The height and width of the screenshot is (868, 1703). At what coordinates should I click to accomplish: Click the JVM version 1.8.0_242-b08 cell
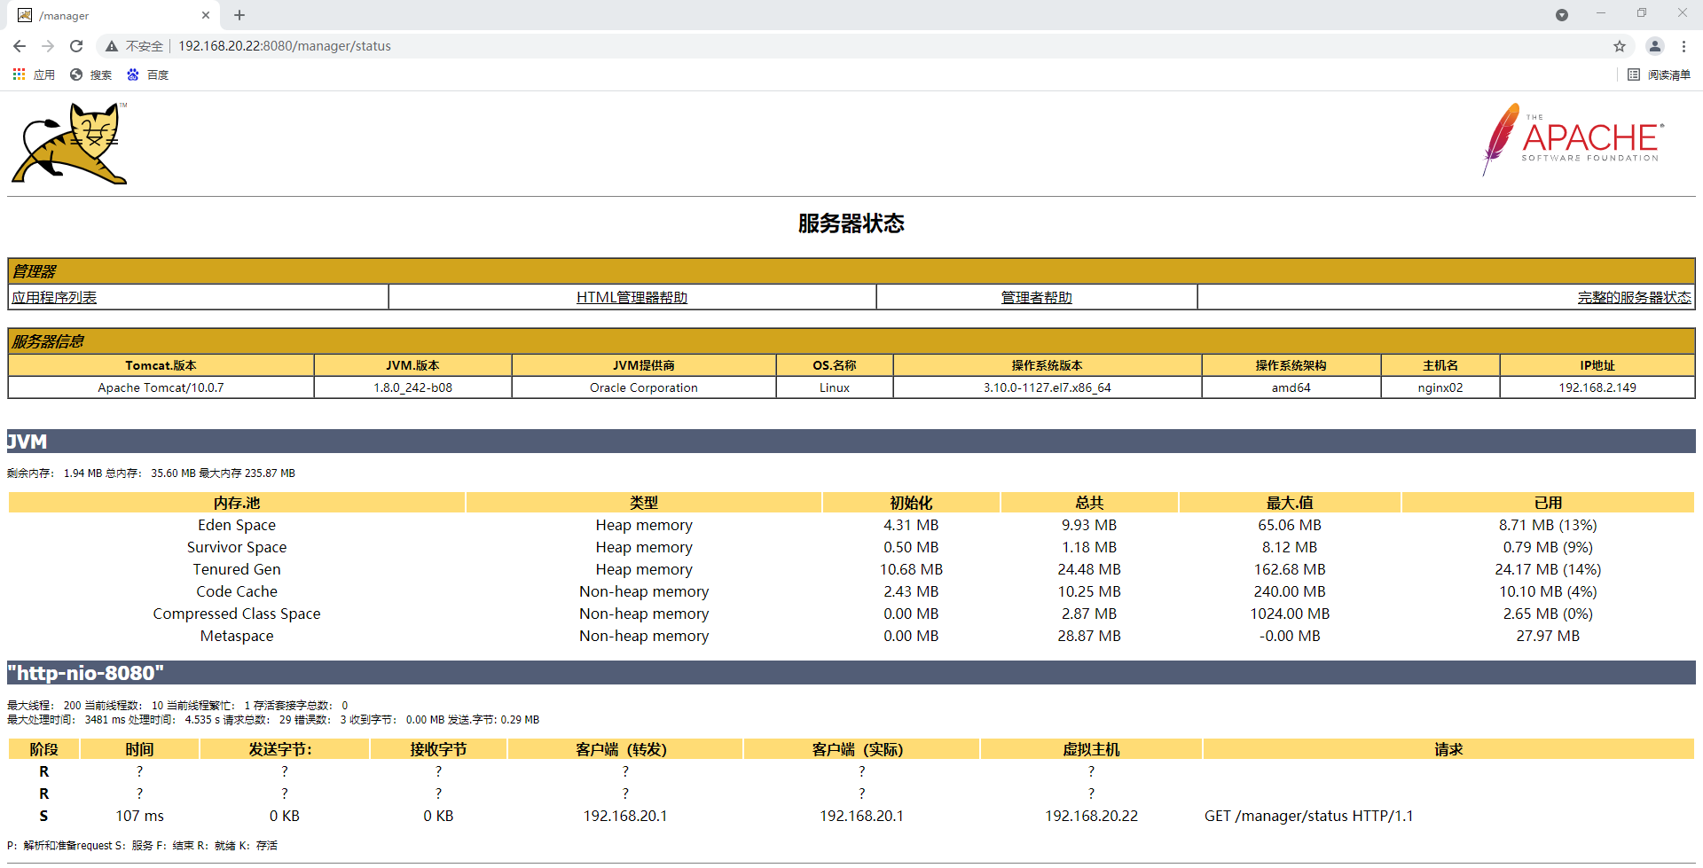pyautogui.click(x=412, y=387)
